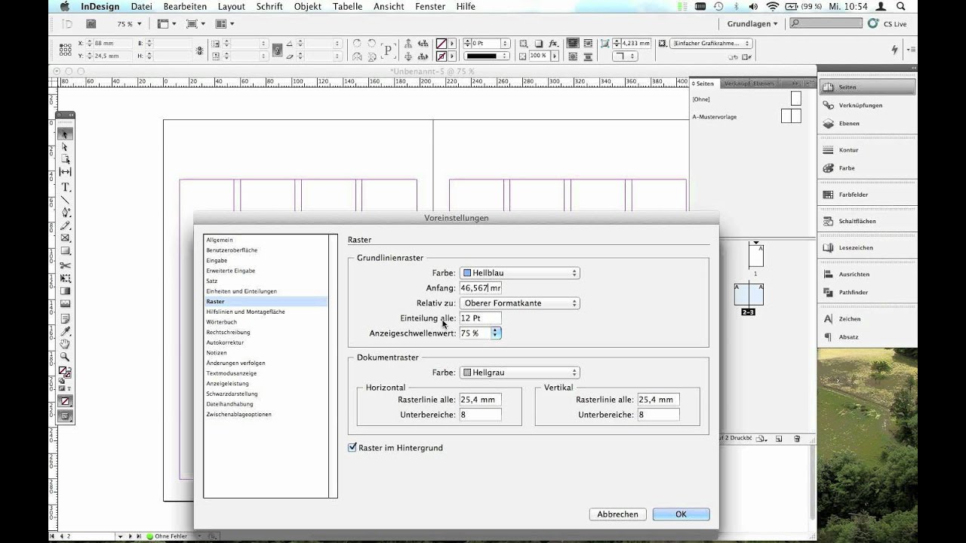The height and width of the screenshot is (543, 966).
Task: Click the Vertikal Unterbereiche field
Action: [x=658, y=415]
